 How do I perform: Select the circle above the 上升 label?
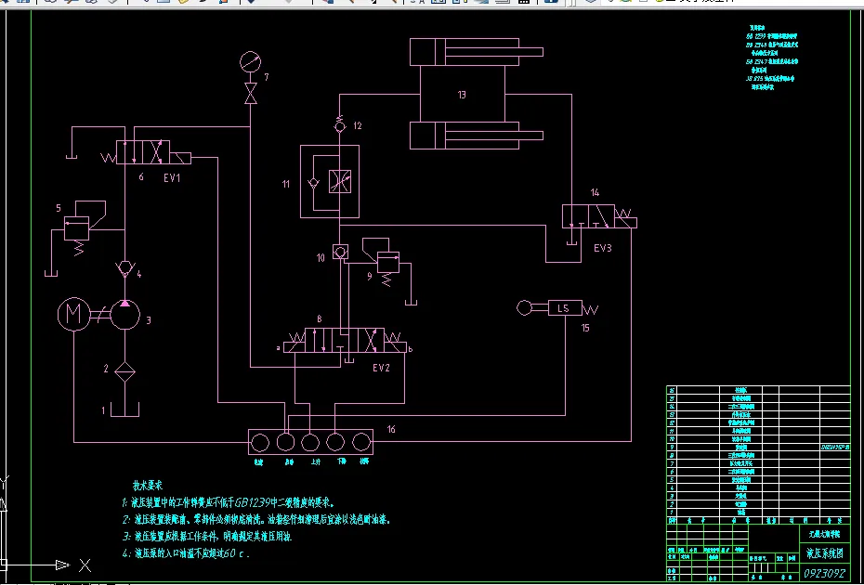click(x=310, y=442)
